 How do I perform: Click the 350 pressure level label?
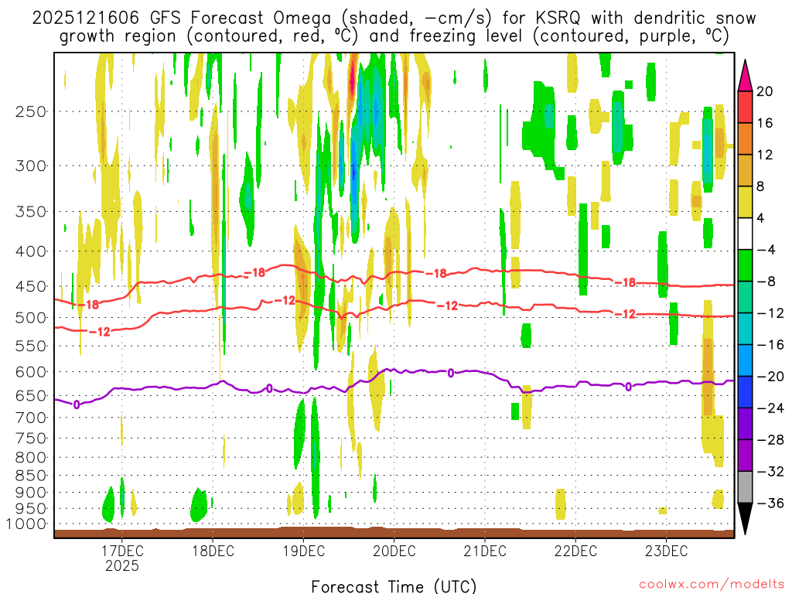[x=31, y=212]
